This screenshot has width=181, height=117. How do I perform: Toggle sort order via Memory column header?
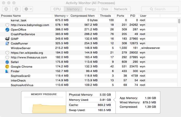tap(61, 16)
